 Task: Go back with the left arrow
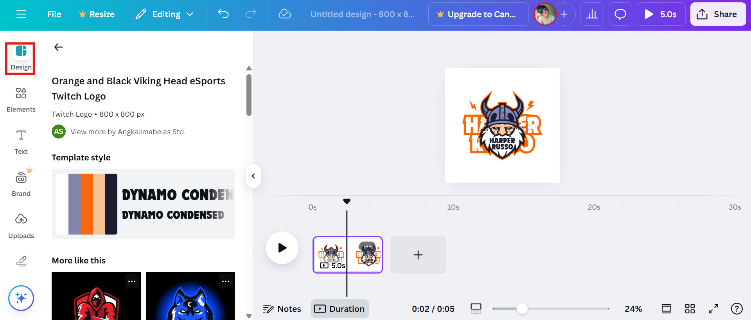[x=59, y=47]
